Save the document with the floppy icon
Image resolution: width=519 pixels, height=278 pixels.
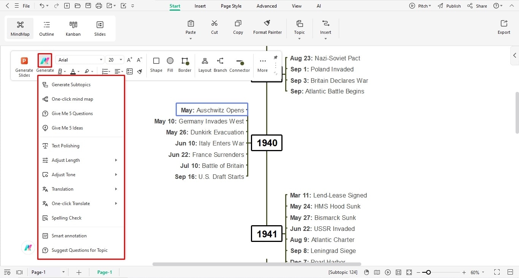88,6
